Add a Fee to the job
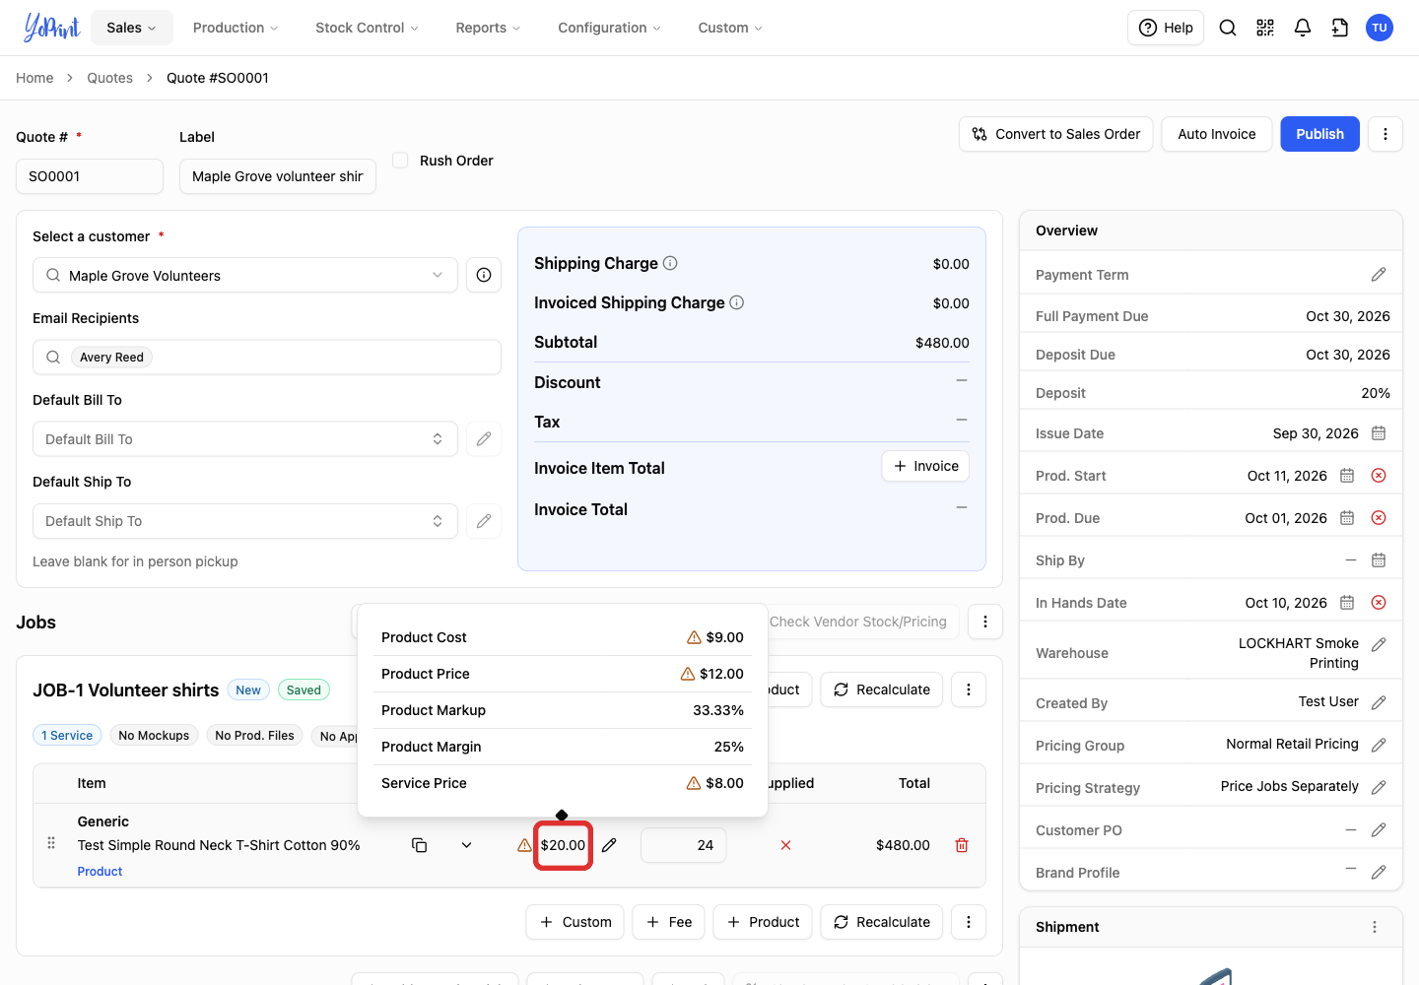Screen dimensions: 1419x985 [x=668, y=922]
